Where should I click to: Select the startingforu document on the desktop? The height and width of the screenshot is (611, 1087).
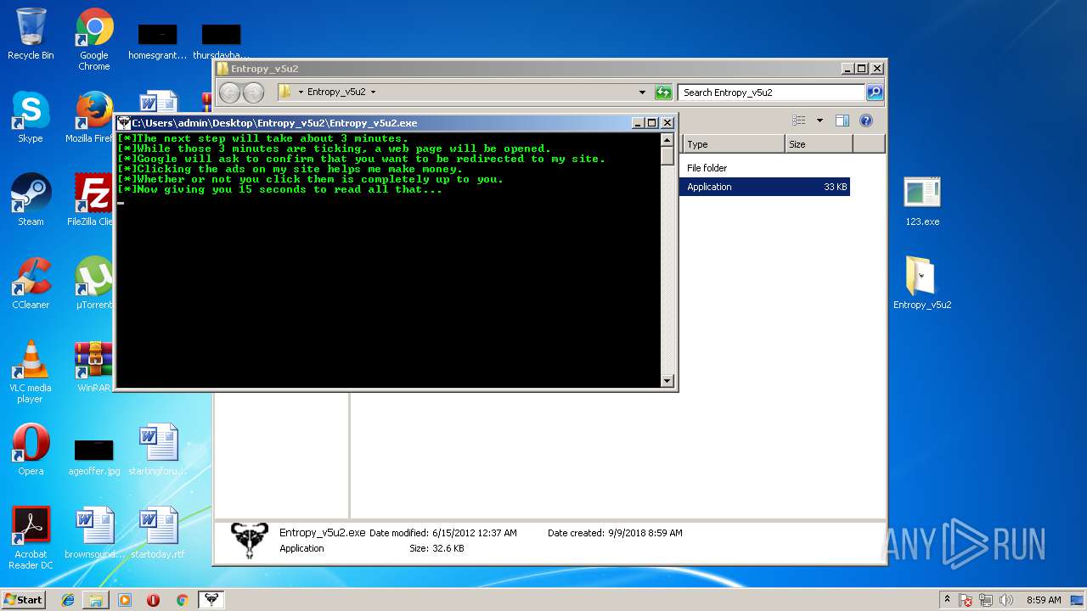(158, 450)
